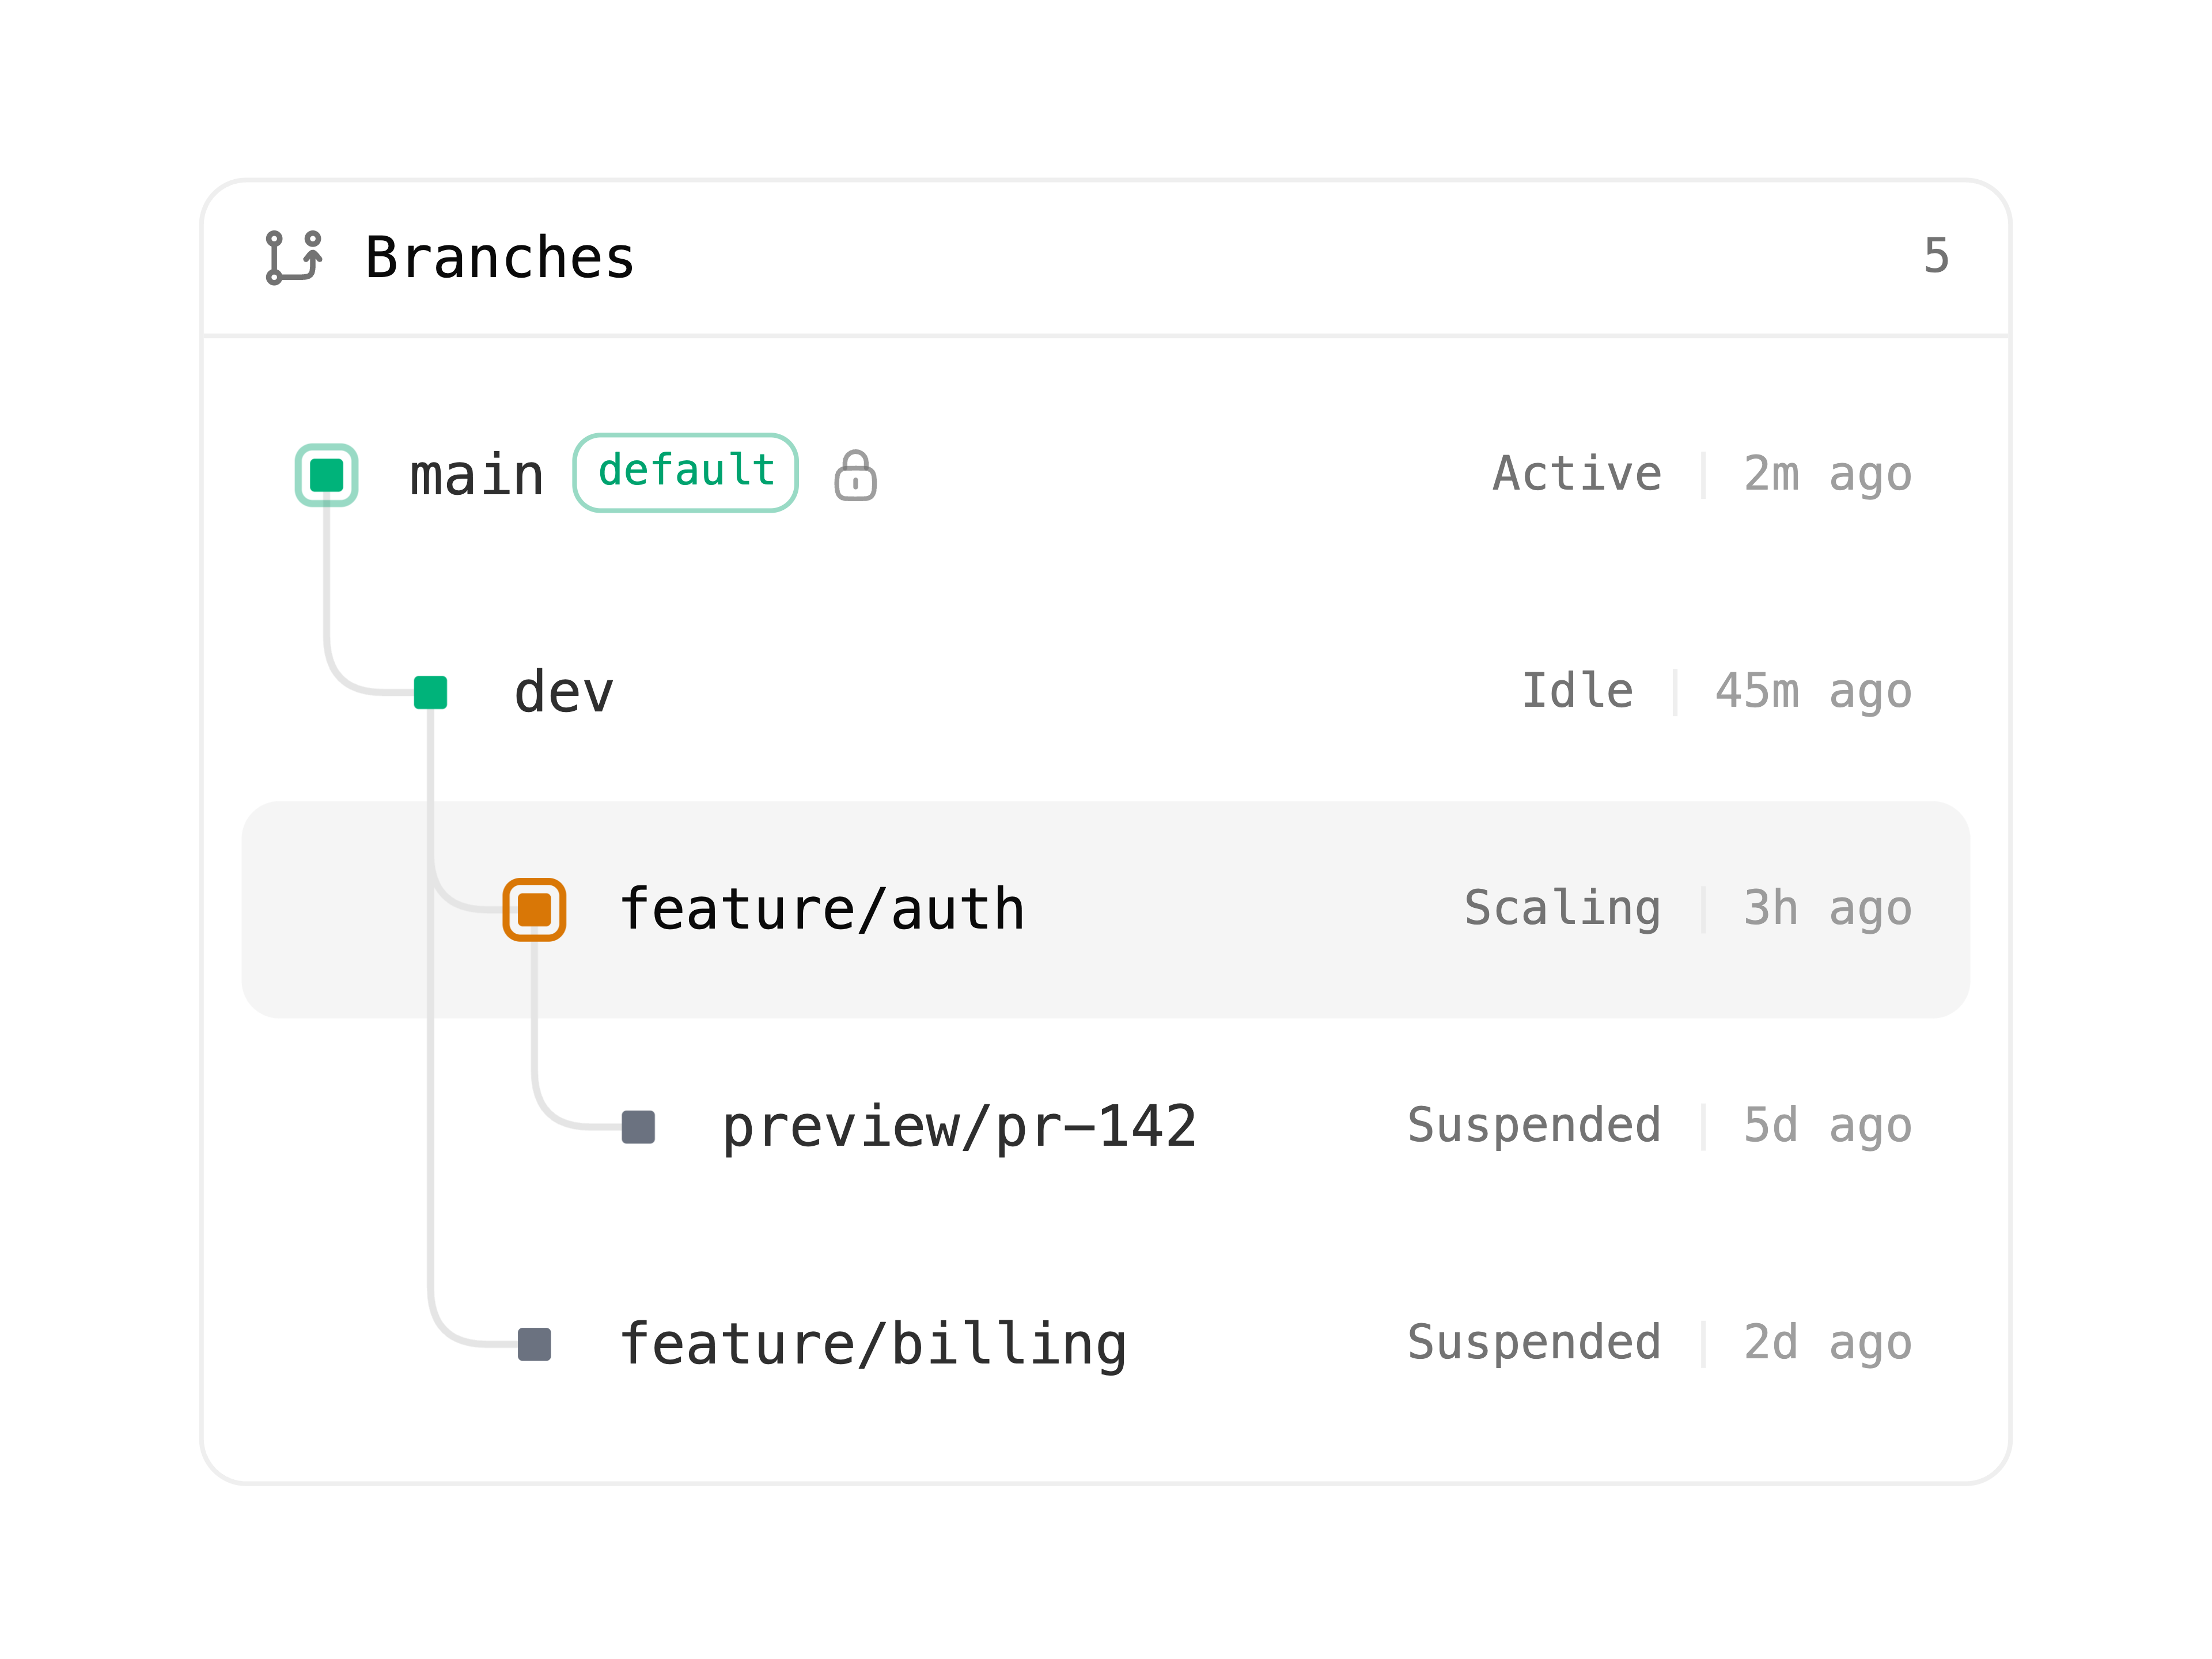Image resolution: width=2212 pixels, height=1659 pixels.
Task: Click the branch count 5
Action: click(x=1937, y=257)
